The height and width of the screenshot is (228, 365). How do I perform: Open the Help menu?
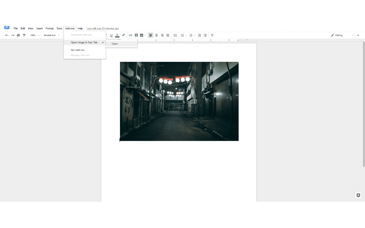(80, 28)
